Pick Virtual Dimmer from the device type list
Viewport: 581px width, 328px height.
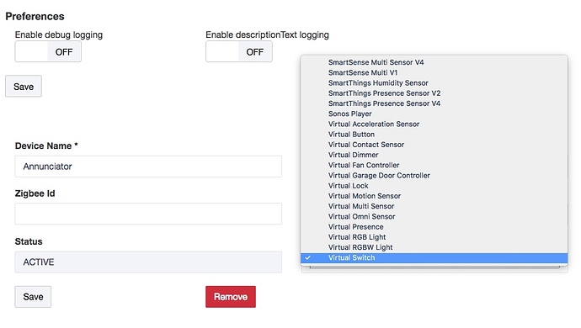click(x=434, y=155)
